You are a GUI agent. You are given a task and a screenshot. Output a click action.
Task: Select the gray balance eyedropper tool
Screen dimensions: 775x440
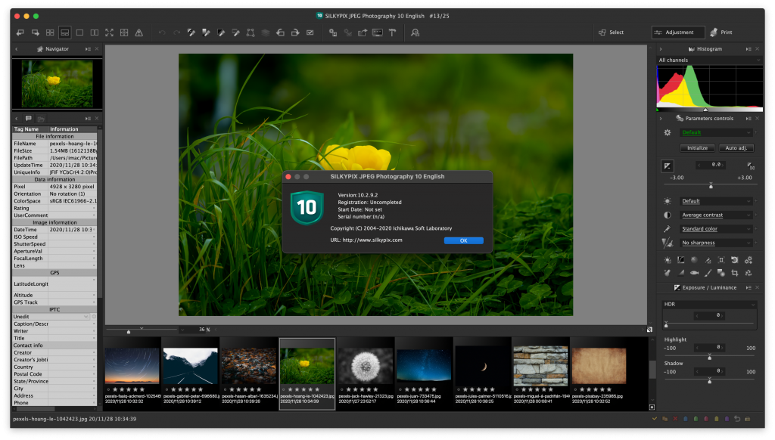coord(206,33)
